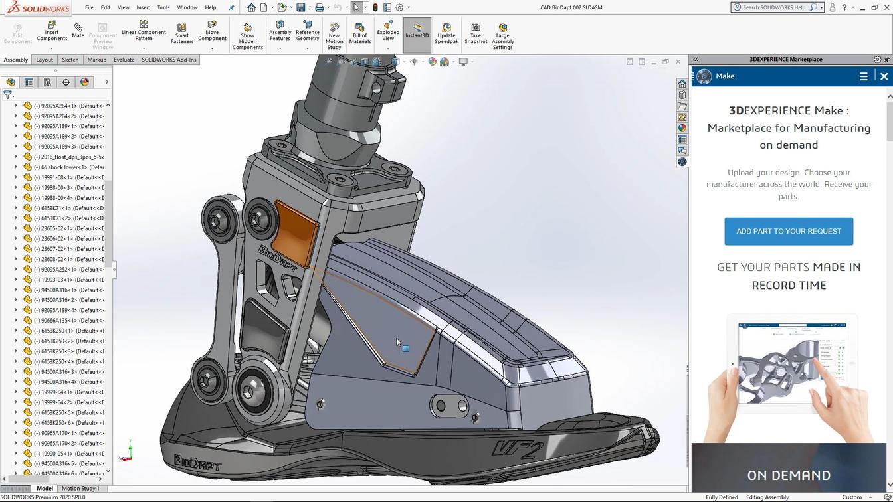Open the Insert menu
This screenshot has width=893, height=502.
coord(143,7)
